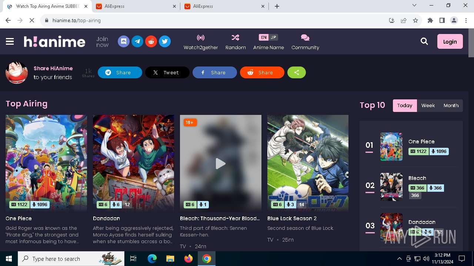Open the volume control in the tray
Screen dimensions: 474x266
pyautogui.click(x=426, y=259)
